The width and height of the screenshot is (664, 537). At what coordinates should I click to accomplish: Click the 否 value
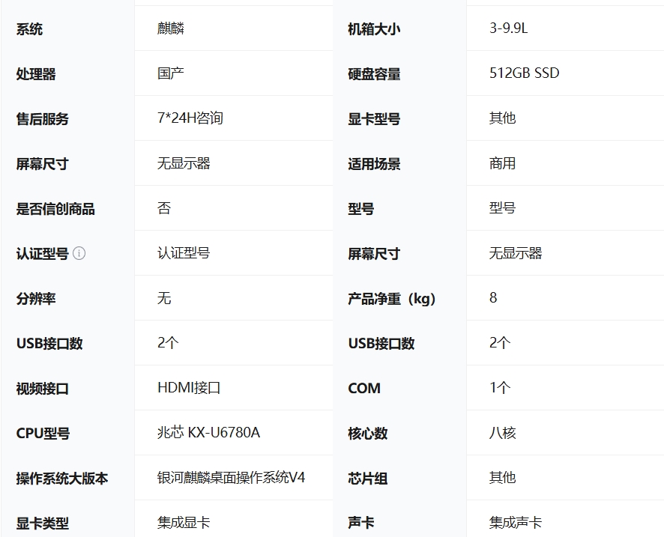164,207
